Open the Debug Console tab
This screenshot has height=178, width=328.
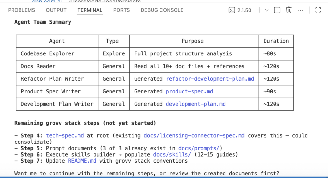click(162, 10)
